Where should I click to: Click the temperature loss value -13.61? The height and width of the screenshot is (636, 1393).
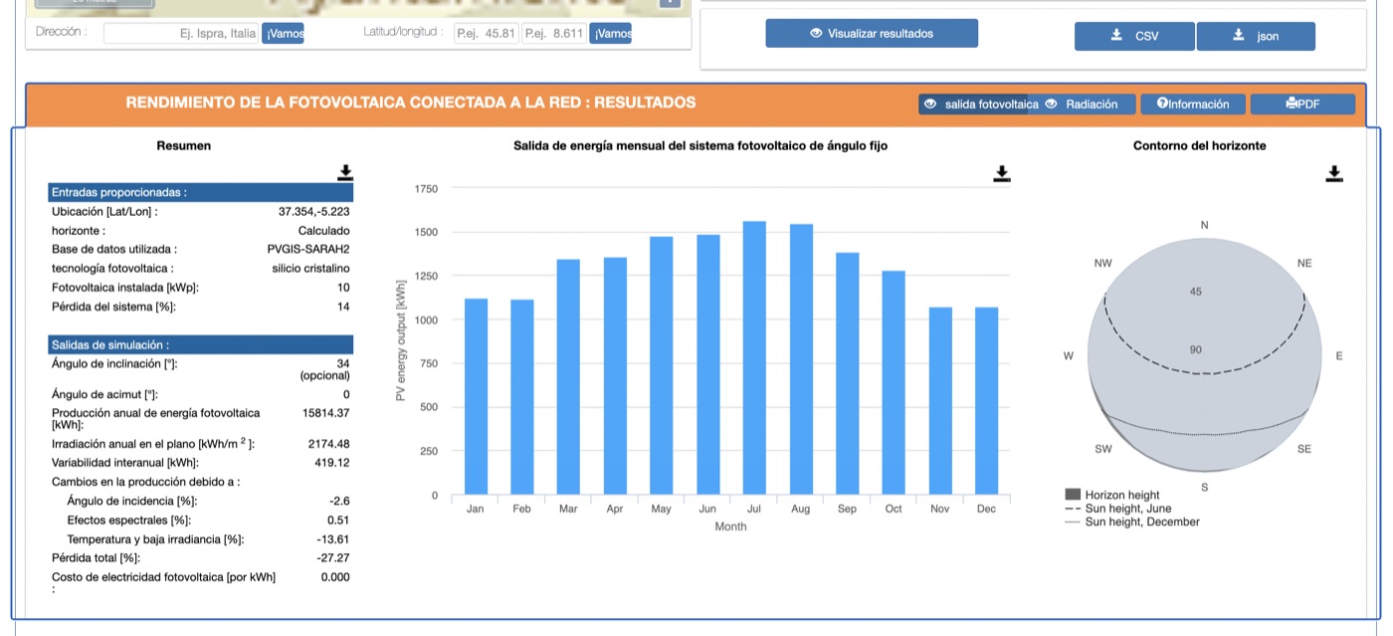click(x=333, y=539)
